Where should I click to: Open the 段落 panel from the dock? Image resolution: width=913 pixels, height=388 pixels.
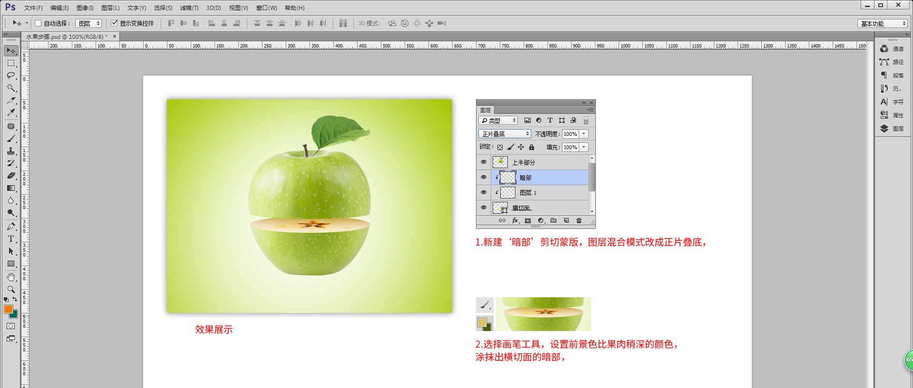(892, 76)
